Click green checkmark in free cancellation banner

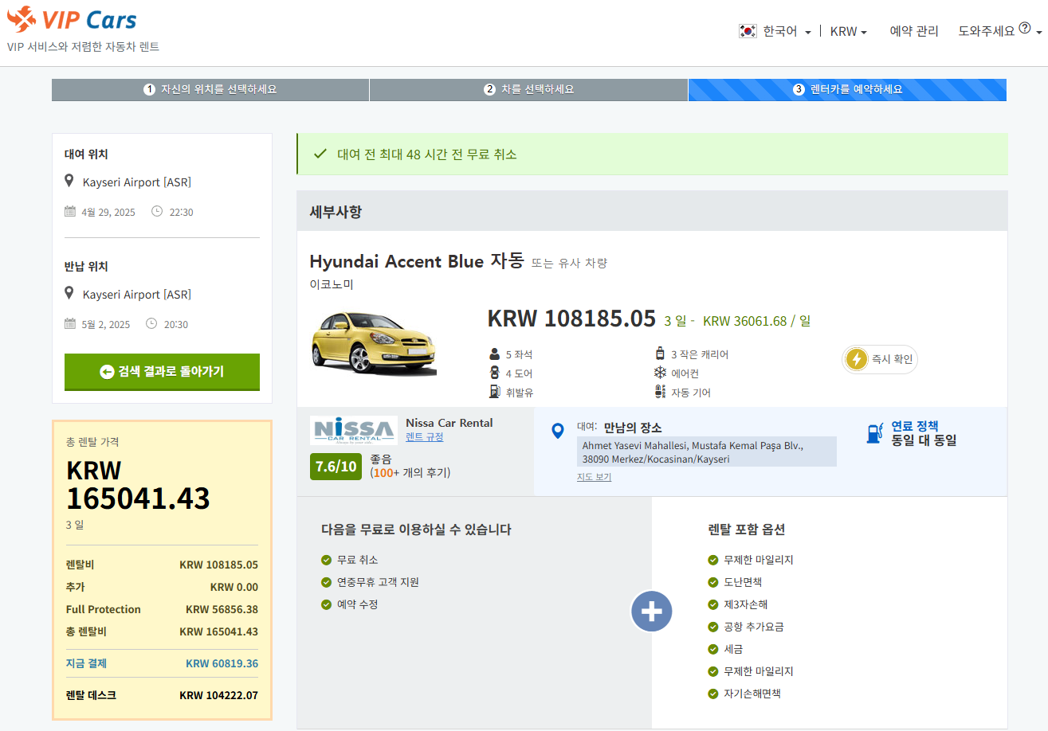(320, 154)
